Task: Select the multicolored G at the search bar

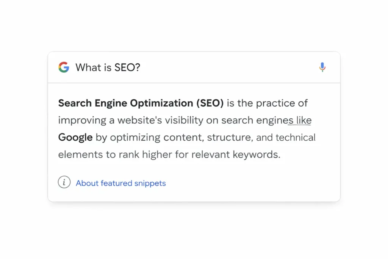Action: (x=64, y=67)
